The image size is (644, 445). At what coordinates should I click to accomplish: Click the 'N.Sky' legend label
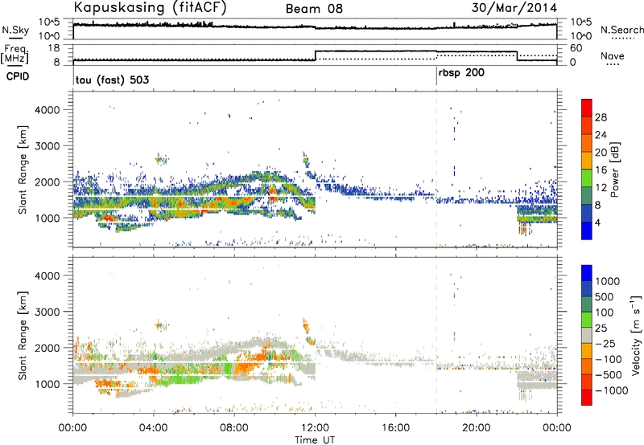tap(15, 31)
